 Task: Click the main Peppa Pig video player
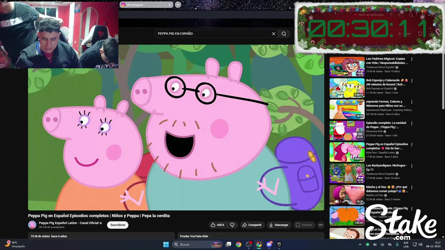[x=176, y=127]
